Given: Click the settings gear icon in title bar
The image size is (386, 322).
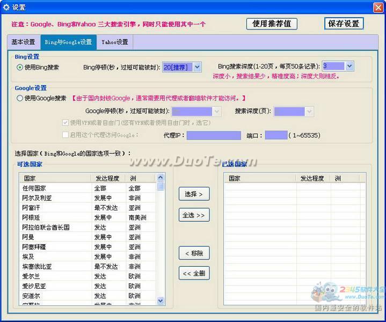Looking at the screenshot, I should 6,7.
